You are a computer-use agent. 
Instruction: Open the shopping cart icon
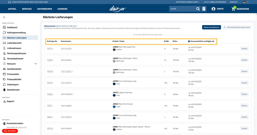[233, 9]
